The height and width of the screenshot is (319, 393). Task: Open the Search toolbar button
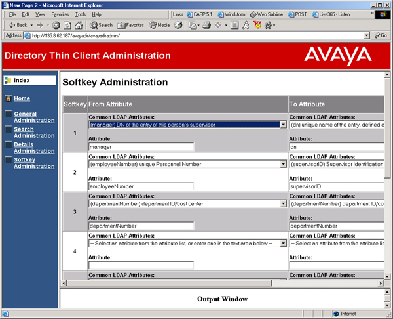point(102,25)
